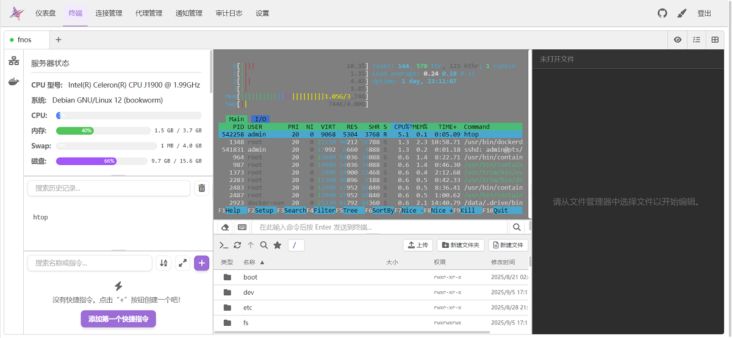Click the Docker whale sidebar icon
This screenshot has width=732, height=338.
[x=13, y=82]
